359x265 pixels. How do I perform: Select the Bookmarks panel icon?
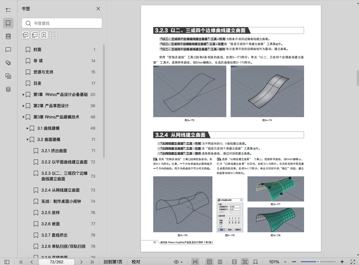click(8, 23)
